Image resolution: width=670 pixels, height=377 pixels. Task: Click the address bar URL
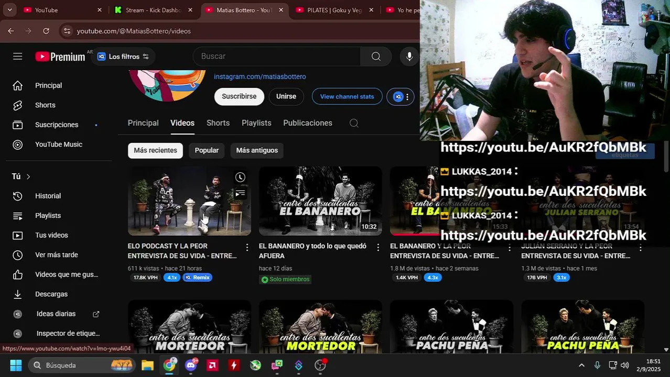[134, 31]
